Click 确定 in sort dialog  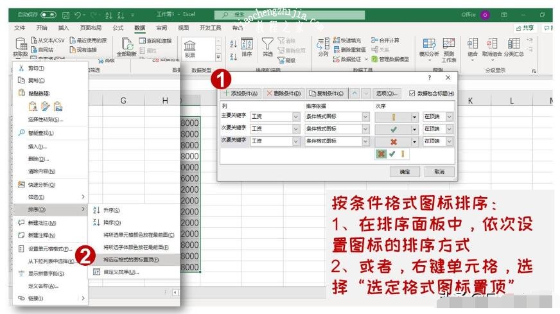coord(405,172)
